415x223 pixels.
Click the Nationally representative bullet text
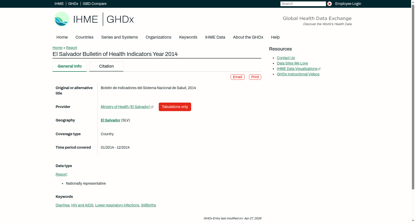[86, 183]
